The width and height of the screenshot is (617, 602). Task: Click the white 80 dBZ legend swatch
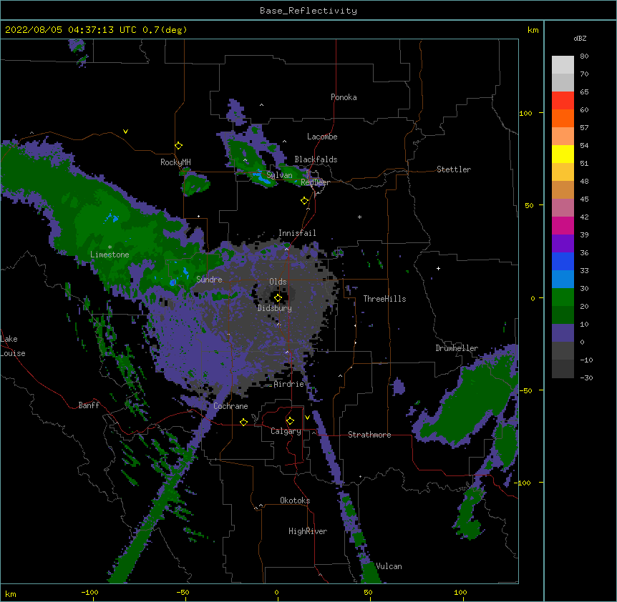tap(563, 64)
